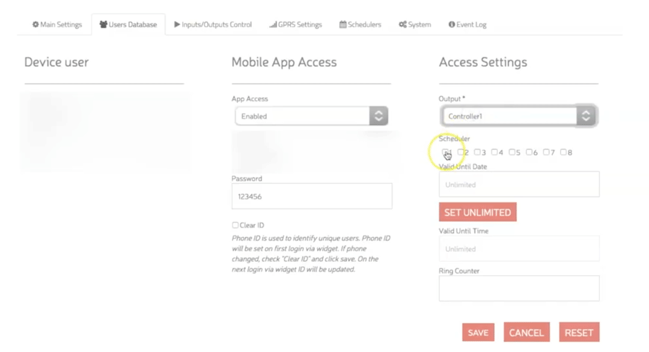Click the users icon on Users Database tab
This screenshot has height=352, width=649.
point(103,25)
